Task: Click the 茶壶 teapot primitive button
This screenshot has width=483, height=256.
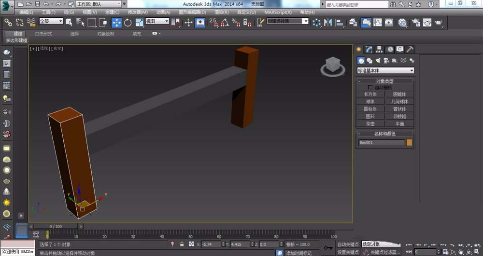Action: pyautogui.click(x=370, y=124)
